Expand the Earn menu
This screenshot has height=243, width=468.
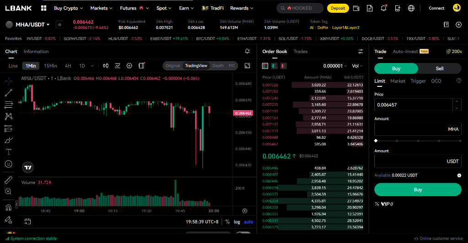point(186,8)
